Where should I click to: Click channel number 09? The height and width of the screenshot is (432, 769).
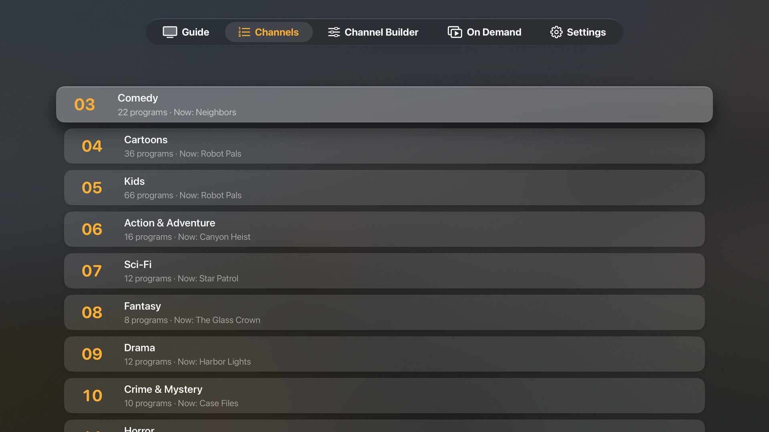click(92, 354)
